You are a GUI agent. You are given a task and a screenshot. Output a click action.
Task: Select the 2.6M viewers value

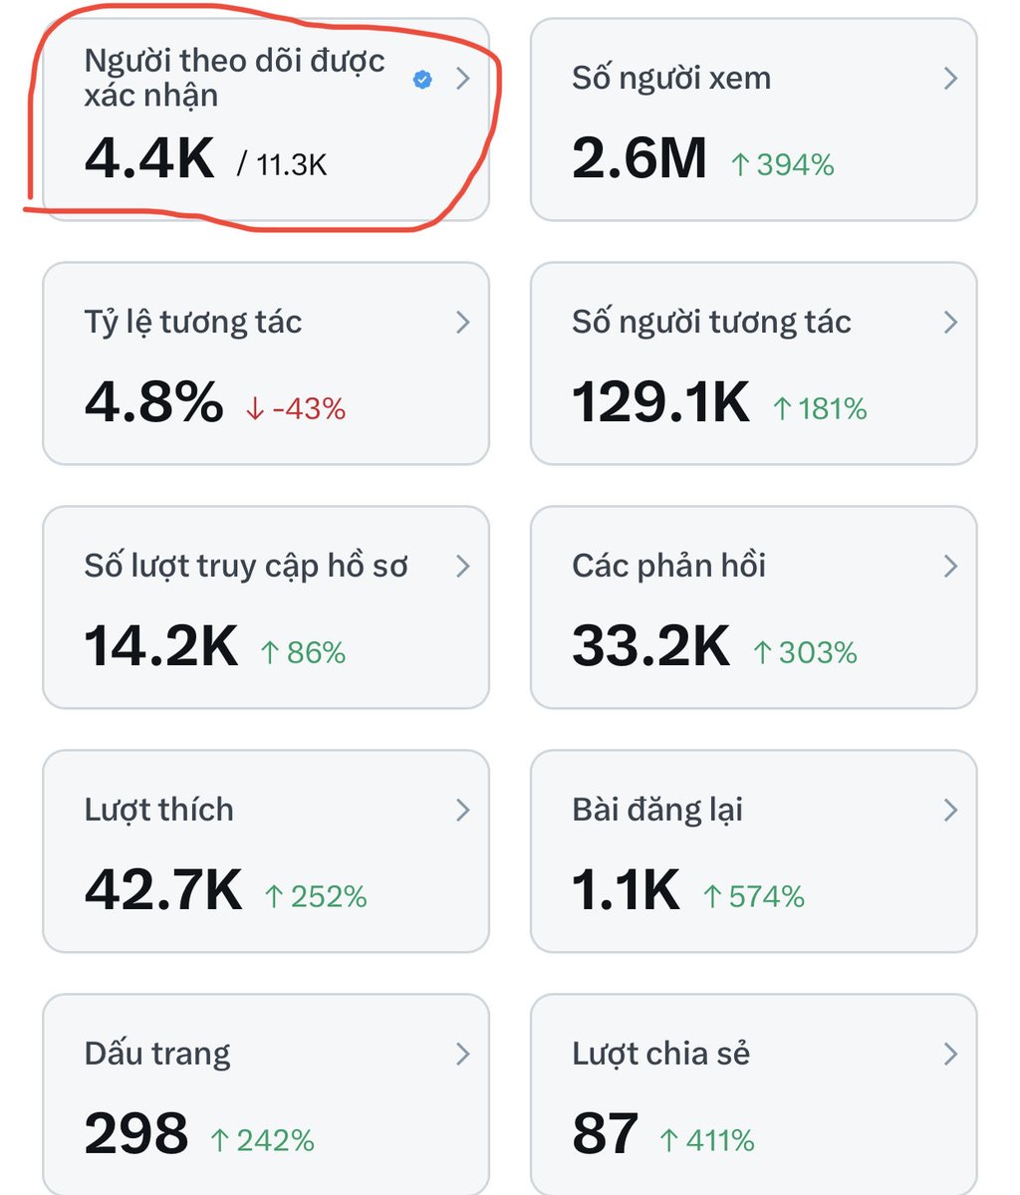point(639,158)
